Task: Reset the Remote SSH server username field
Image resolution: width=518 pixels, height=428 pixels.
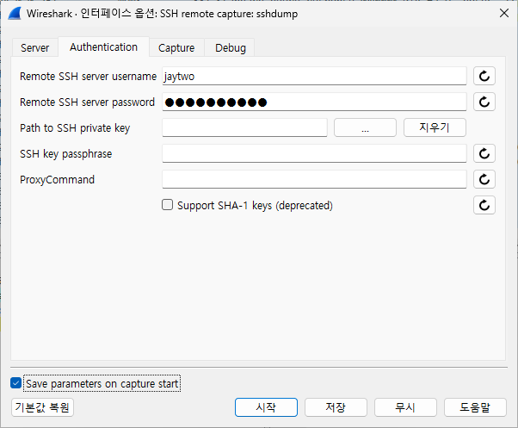Action: point(484,76)
